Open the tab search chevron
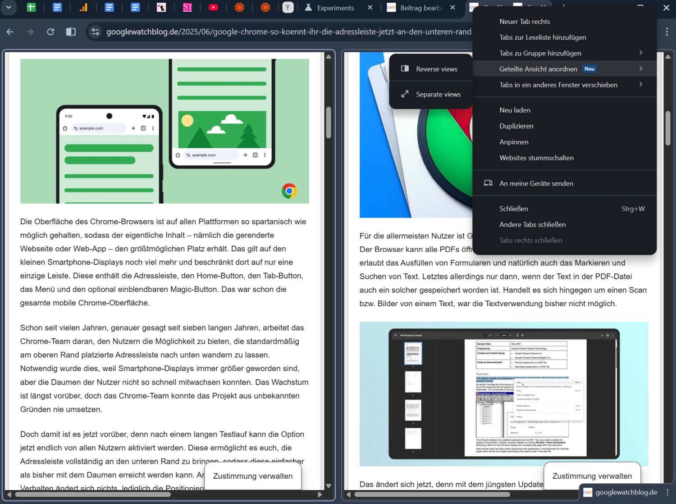This screenshot has width=676, height=504. pyautogui.click(x=9, y=8)
